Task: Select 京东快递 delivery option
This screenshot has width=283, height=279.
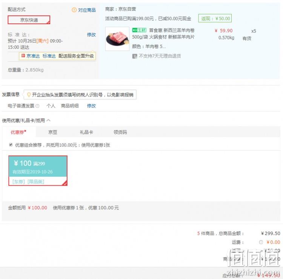Action: point(29,20)
